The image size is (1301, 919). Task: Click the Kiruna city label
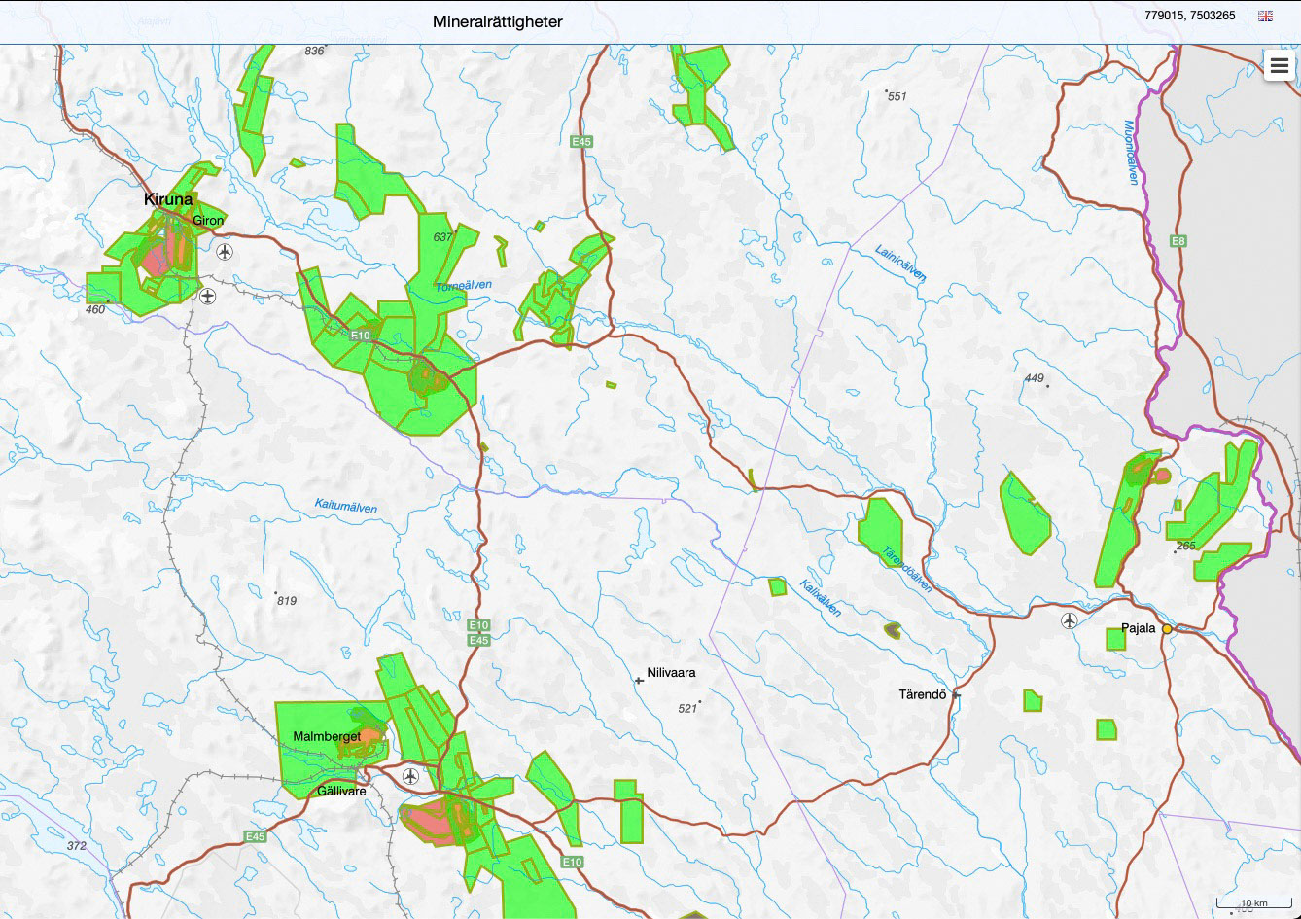[x=168, y=199]
